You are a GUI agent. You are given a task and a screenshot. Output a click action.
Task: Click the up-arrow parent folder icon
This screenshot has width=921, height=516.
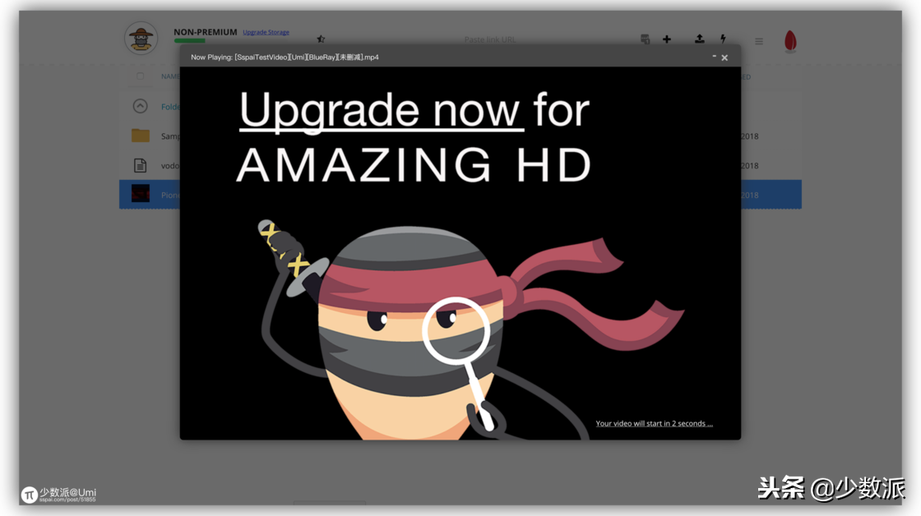(140, 106)
